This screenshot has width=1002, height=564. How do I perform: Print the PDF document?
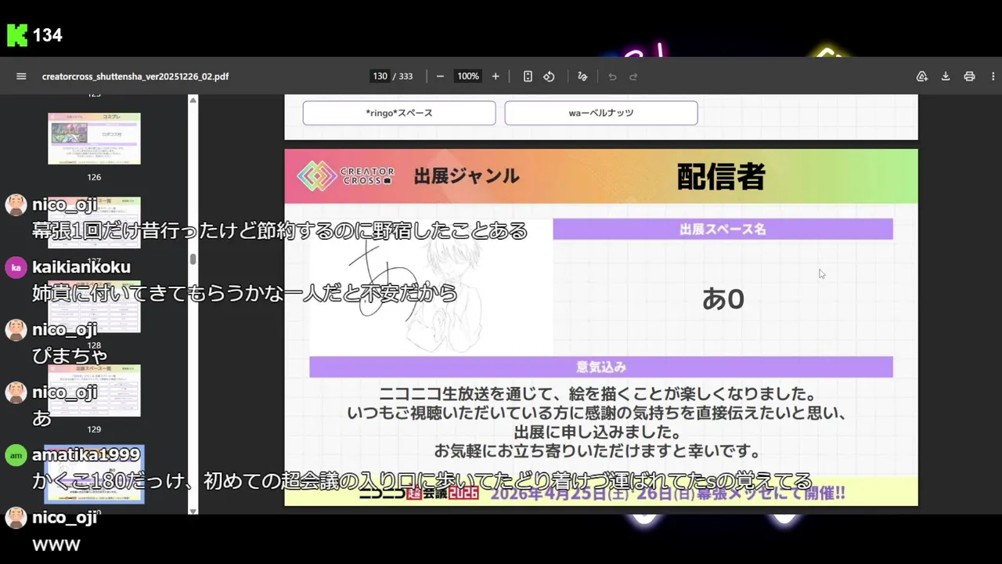[969, 76]
